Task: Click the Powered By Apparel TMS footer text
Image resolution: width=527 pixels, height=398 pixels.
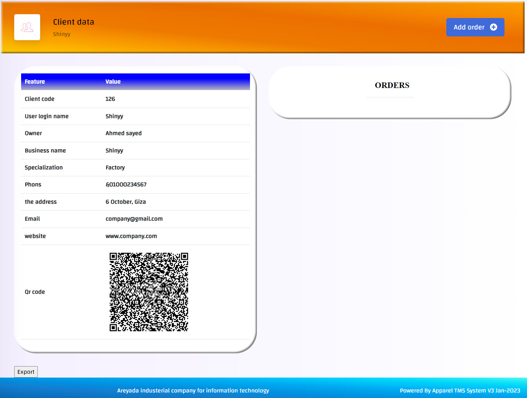Action: point(459,390)
